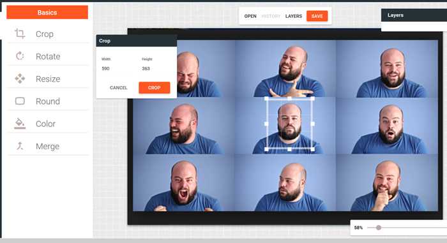Click the crop box right-middle handle
447x243 pixels.
(313, 124)
